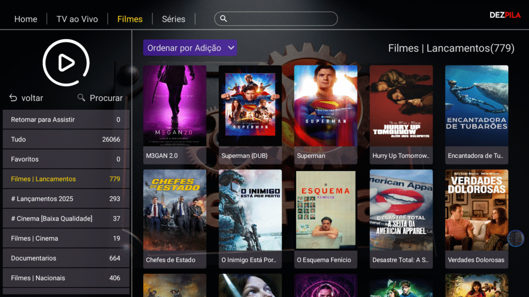The height and width of the screenshot is (297, 529).
Task: Open the Chefes de Estado poster
Action: pyautogui.click(x=175, y=219)
